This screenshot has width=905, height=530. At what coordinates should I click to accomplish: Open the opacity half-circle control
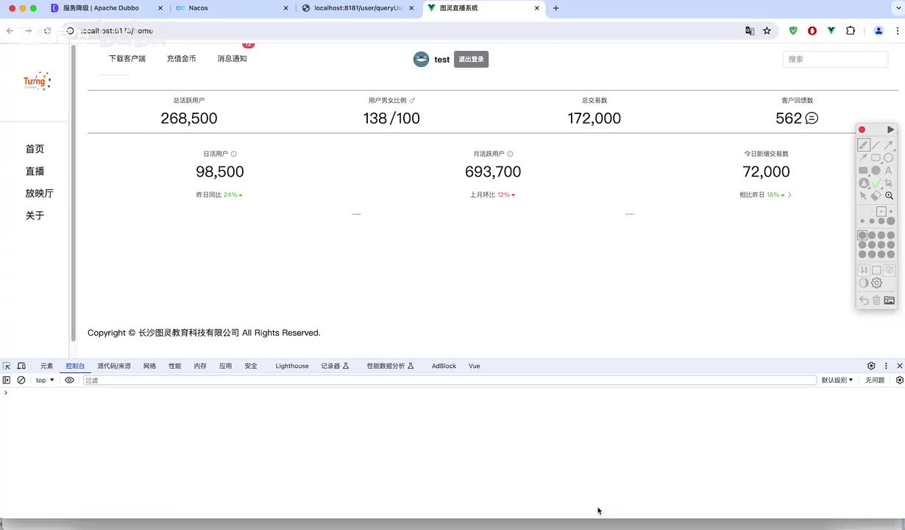tap(864, 283)
